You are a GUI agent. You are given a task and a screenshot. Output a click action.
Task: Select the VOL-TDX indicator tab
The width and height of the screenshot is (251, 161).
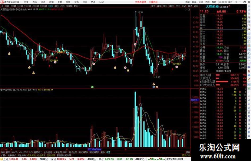(x=23, y=152)
